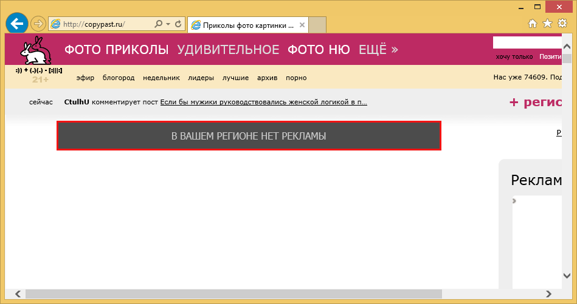Open a new blank tab
577x304 pixels.
[317, 25]
